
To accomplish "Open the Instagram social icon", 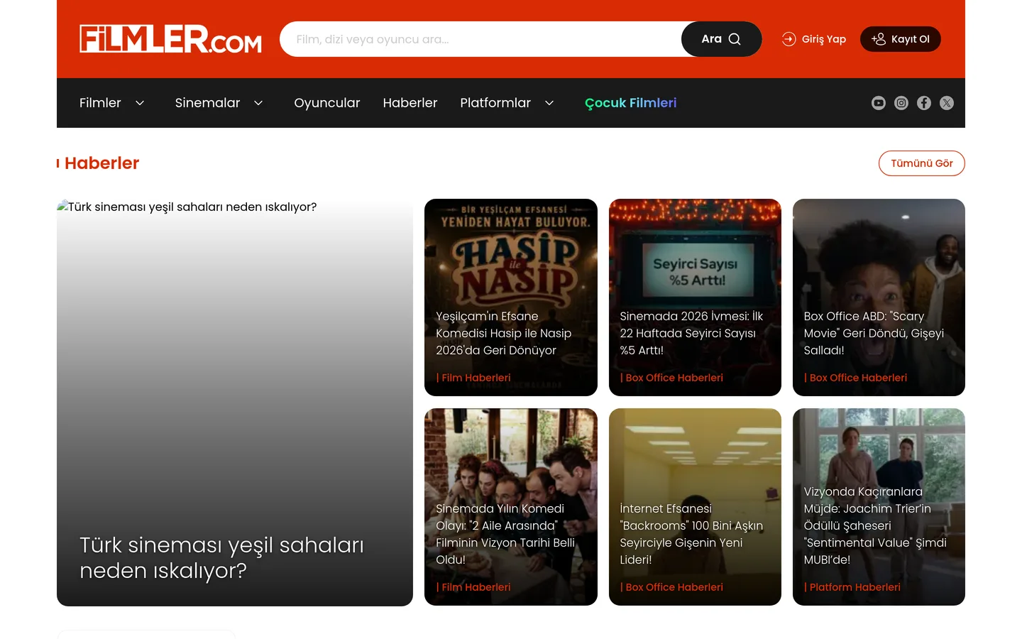I will tap(901, 103).
